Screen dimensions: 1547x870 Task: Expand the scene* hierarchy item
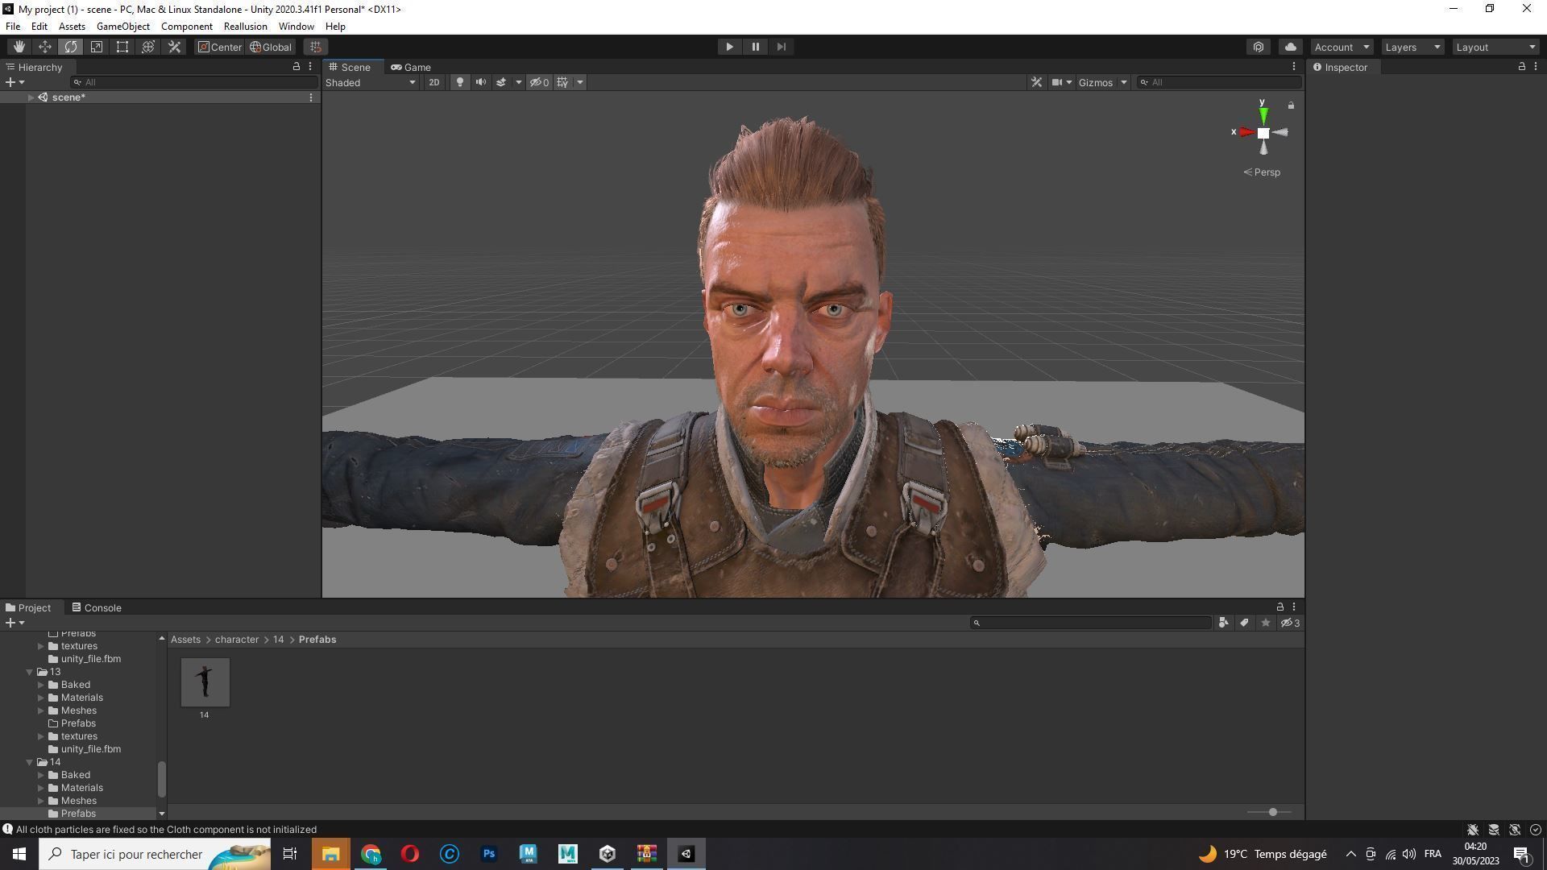pyautogui.click(x=31, y=97)
